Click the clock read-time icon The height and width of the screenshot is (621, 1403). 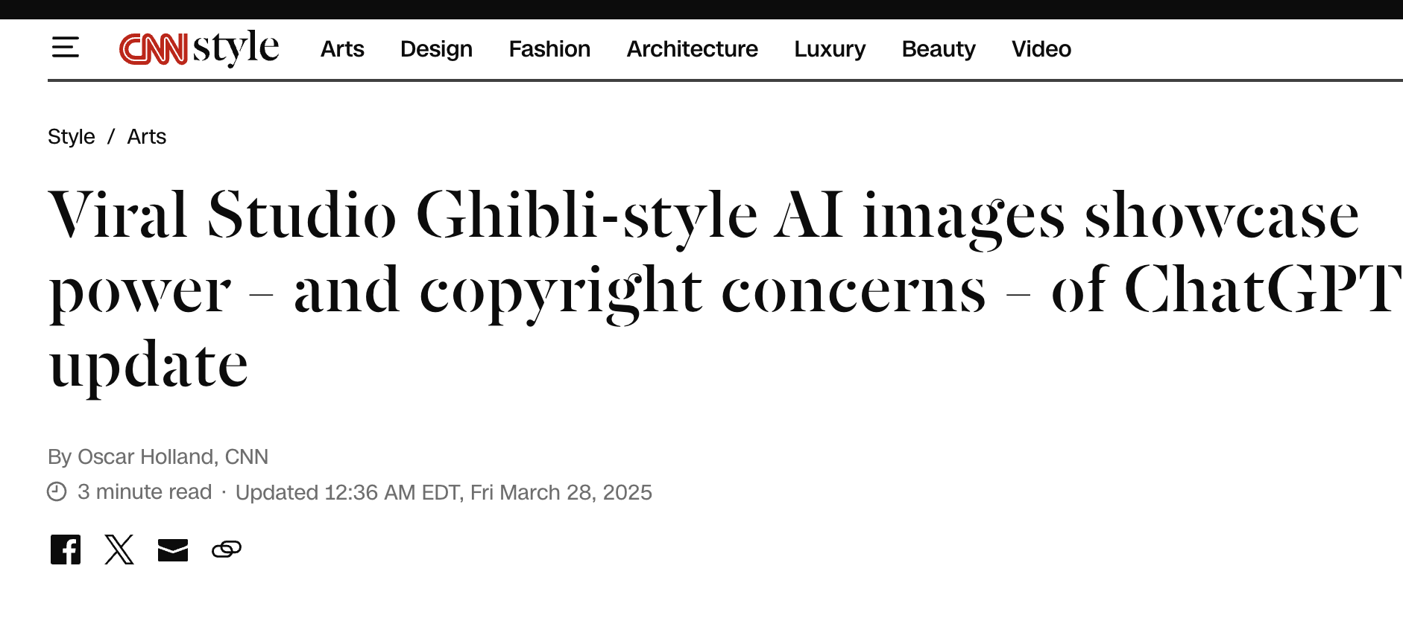point(57,491)
